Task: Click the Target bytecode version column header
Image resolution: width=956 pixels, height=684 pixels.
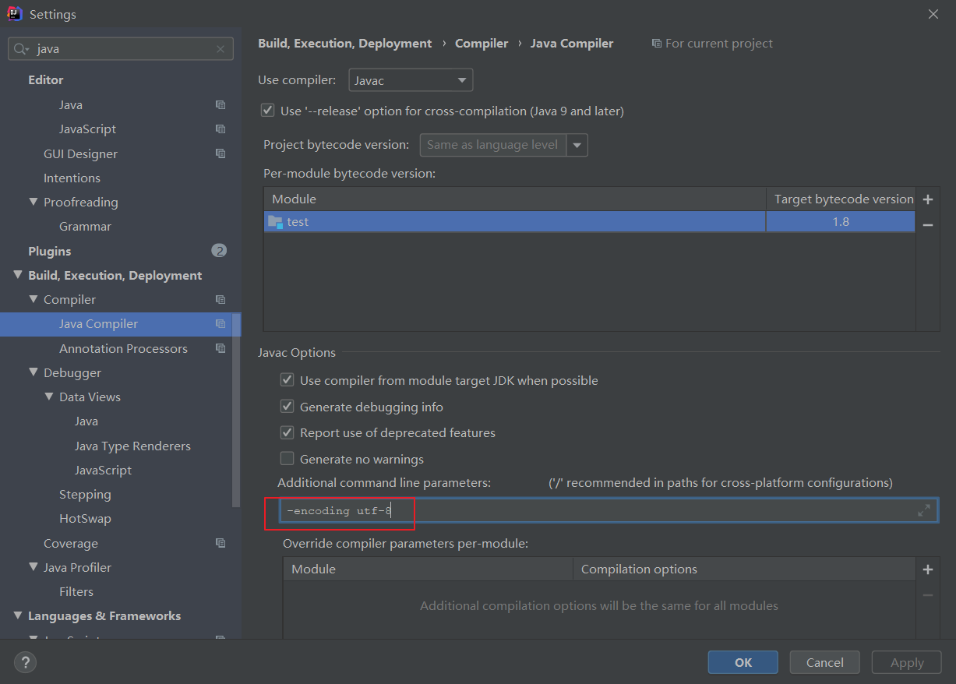Action: 843,199
